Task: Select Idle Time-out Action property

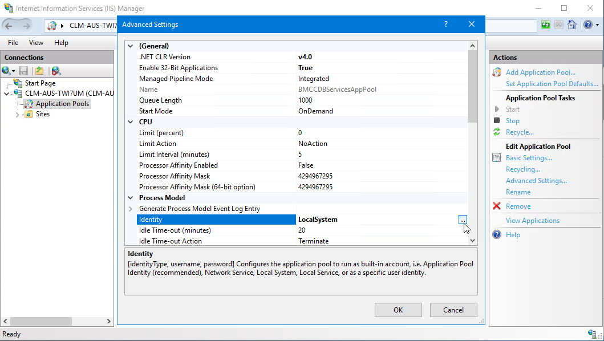Action: click(302, 241)
